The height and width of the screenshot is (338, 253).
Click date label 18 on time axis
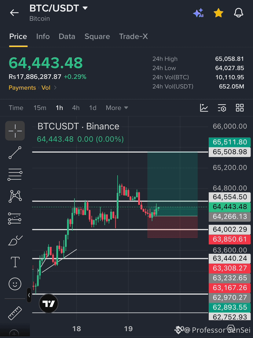(x=77, y=329)
